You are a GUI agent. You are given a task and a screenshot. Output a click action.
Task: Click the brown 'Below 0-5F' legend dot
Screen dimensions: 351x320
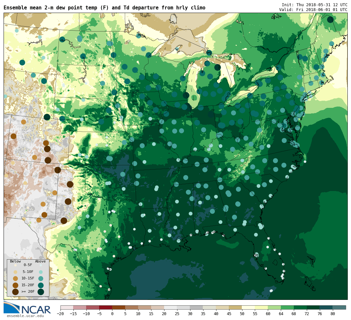click(16, 265)
